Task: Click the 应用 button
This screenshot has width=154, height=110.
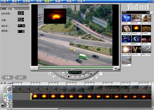Action: 21,78
